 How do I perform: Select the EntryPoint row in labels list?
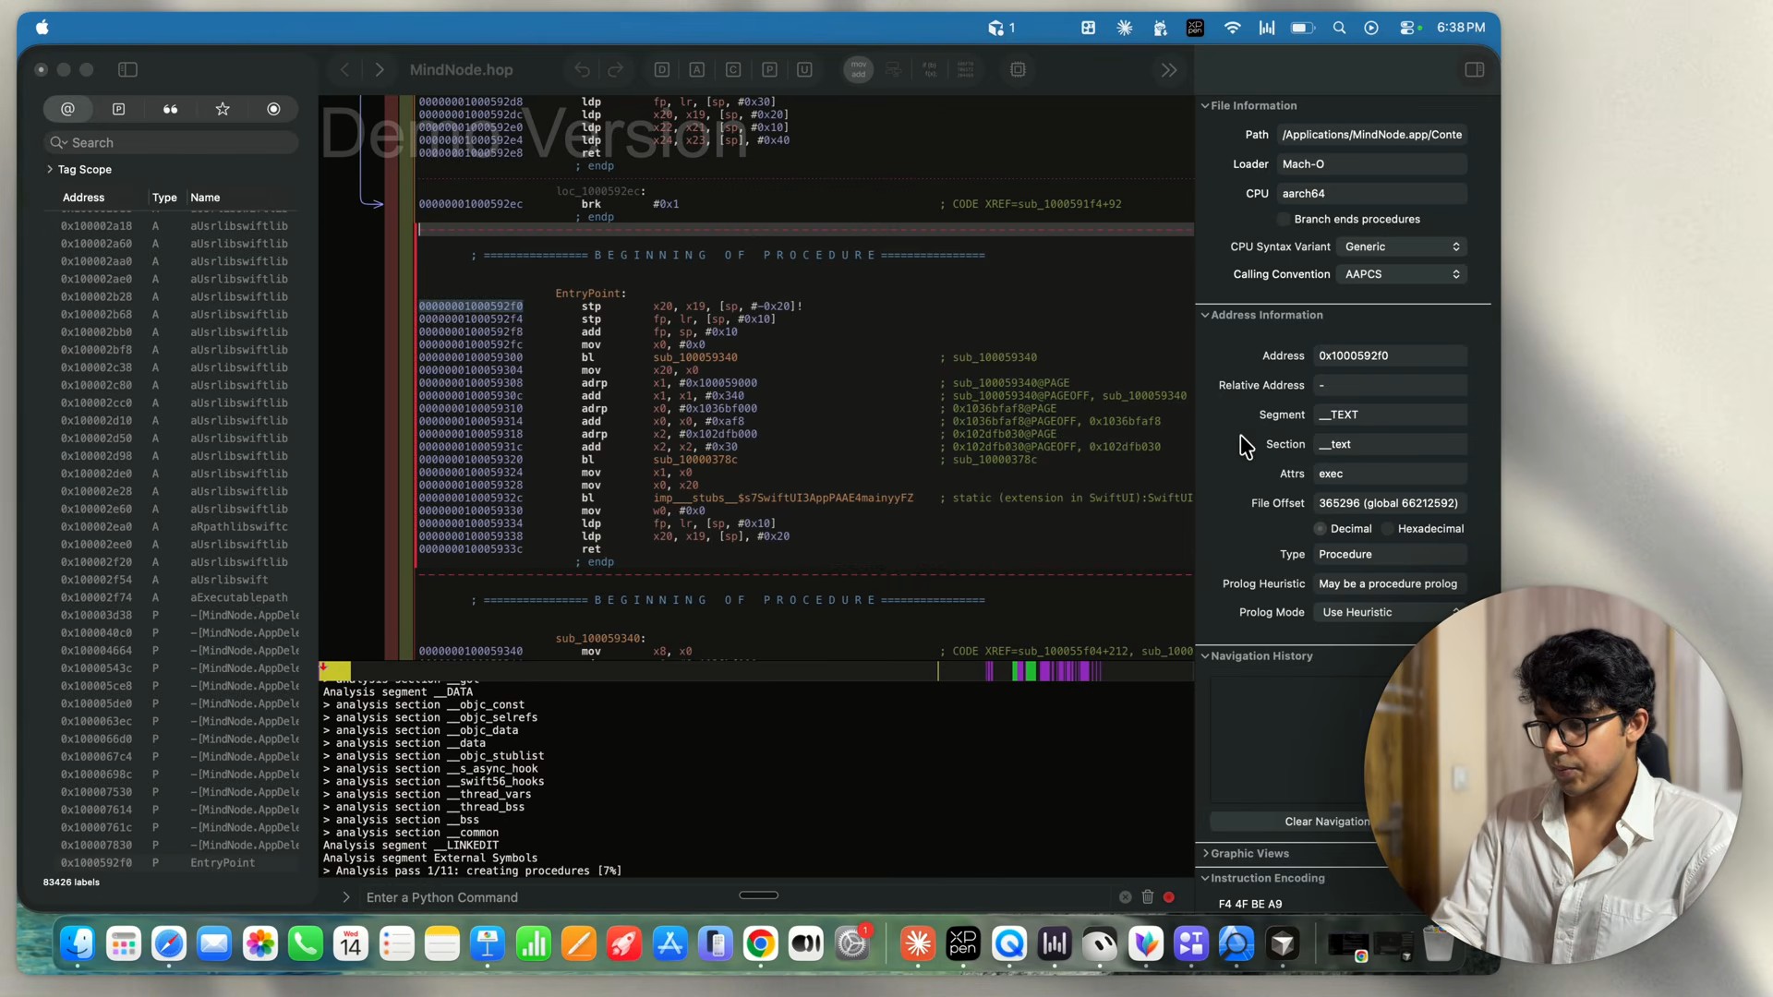[172, 862]
